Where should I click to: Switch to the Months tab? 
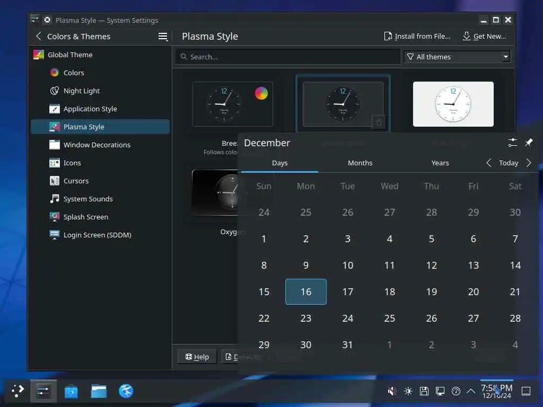point(360,163)
